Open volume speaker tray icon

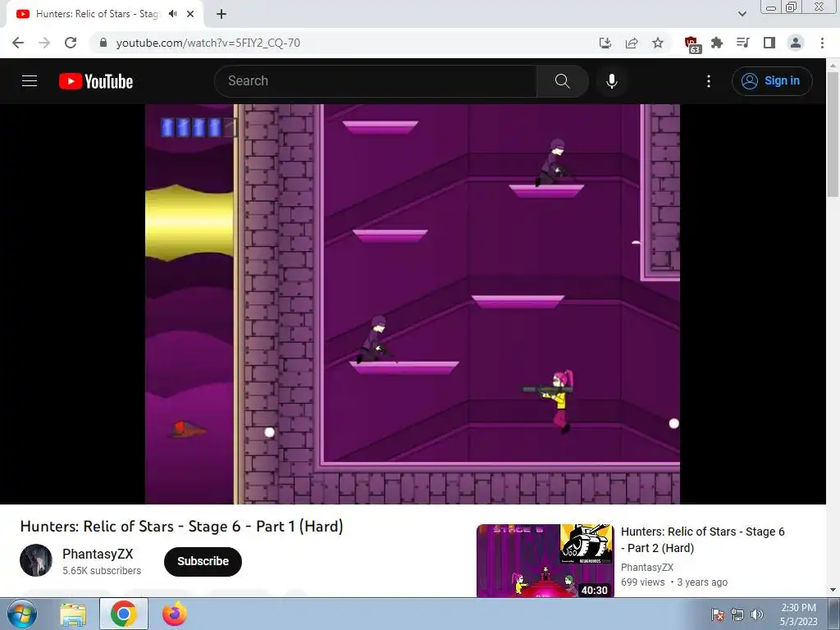click(x=756, y=614)
